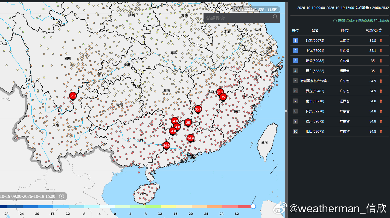390x218 pixels.
Task: Select the up arrow in 韶关 row
Action: coord(381,61)
